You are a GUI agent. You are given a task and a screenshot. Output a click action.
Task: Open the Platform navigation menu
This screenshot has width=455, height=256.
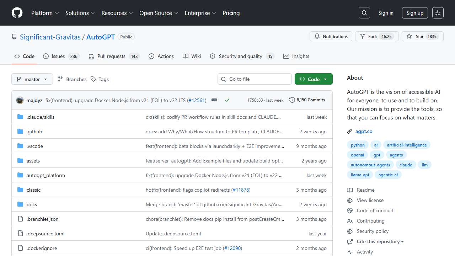(x=45, y=13)
